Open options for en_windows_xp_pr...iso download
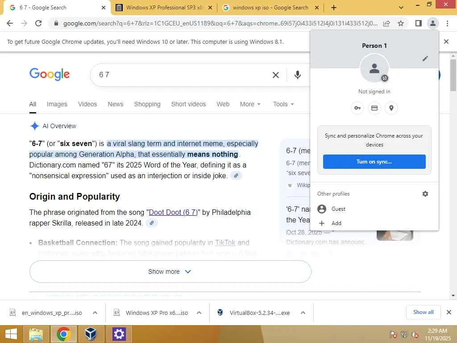457x343 pixels. pyautogui.click(x=95, y=313)
